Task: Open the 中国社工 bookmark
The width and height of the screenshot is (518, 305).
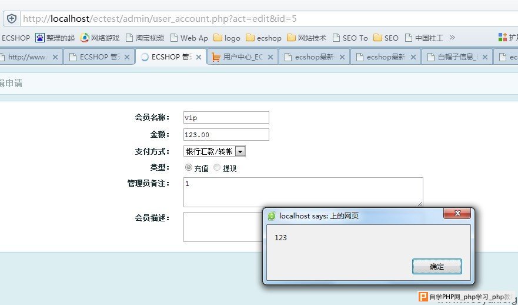Action: (424, 38)
